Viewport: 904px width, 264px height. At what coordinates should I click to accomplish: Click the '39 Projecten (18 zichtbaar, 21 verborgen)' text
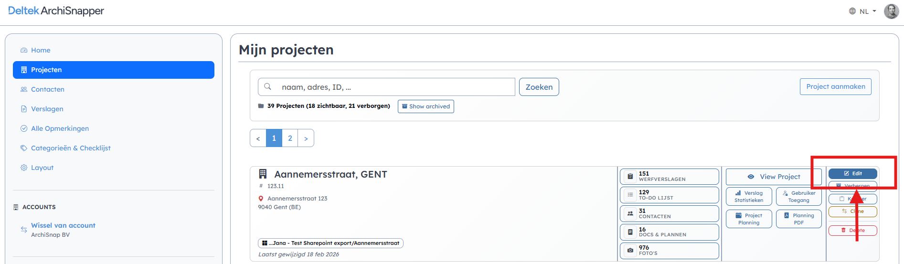[x=329, y=106]
